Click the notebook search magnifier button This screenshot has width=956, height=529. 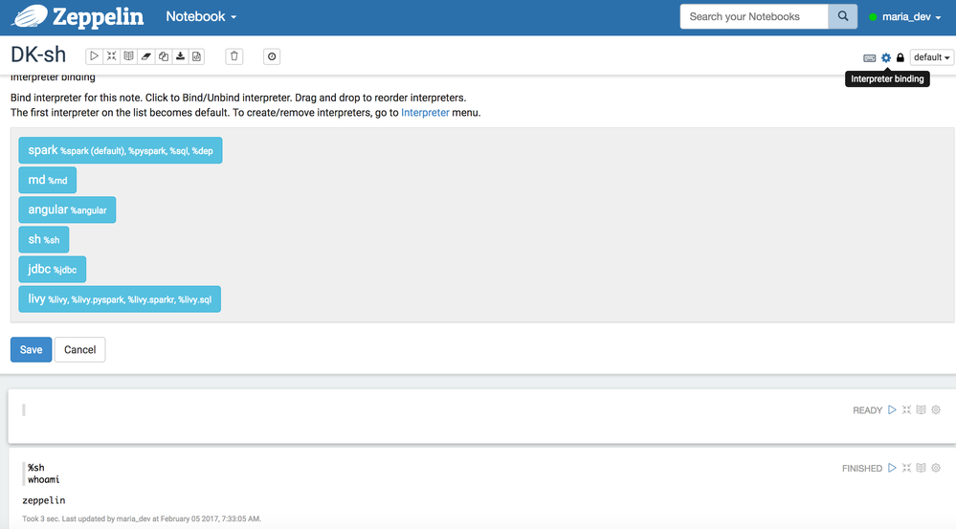click(842, 16)
